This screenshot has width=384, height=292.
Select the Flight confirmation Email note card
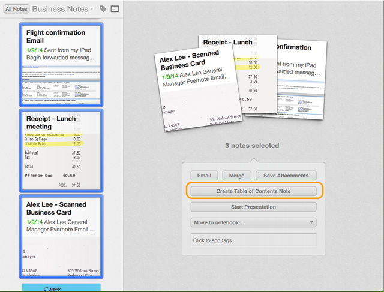click(61, 65)
